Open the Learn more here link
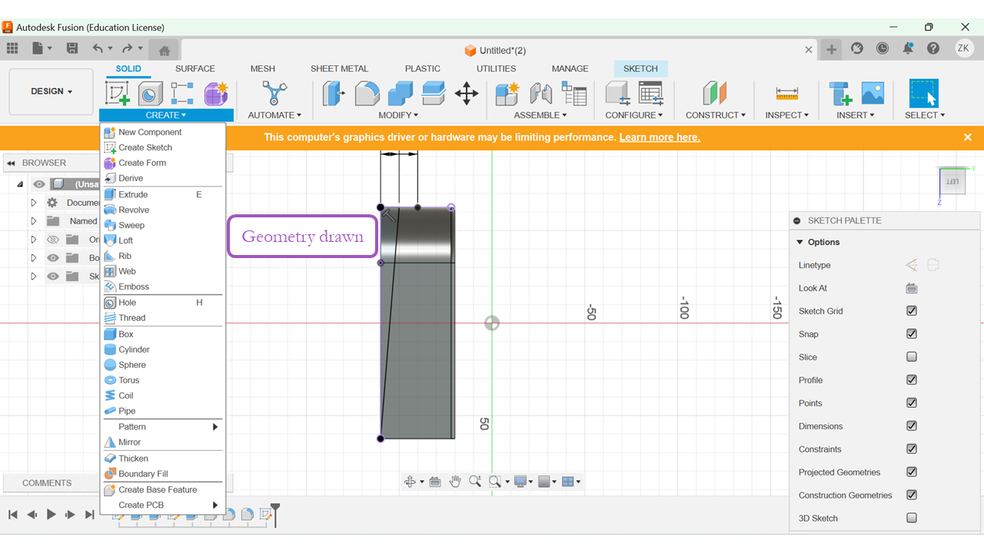This screenshot has height=553, width=984. (x=660, y=137)
